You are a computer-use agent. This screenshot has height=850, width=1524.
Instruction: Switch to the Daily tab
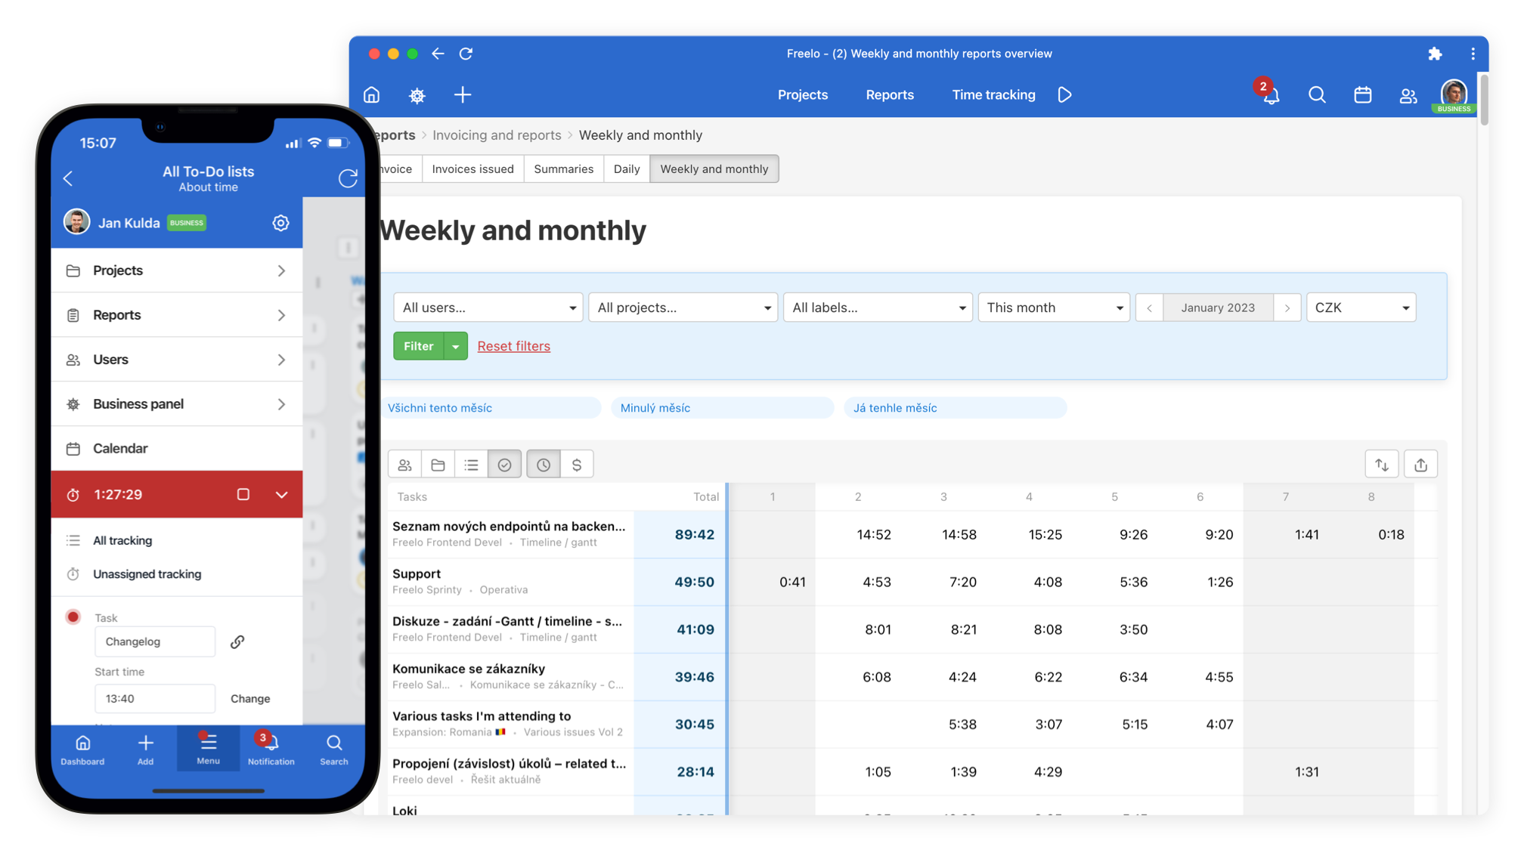click(x=627, y=168)
